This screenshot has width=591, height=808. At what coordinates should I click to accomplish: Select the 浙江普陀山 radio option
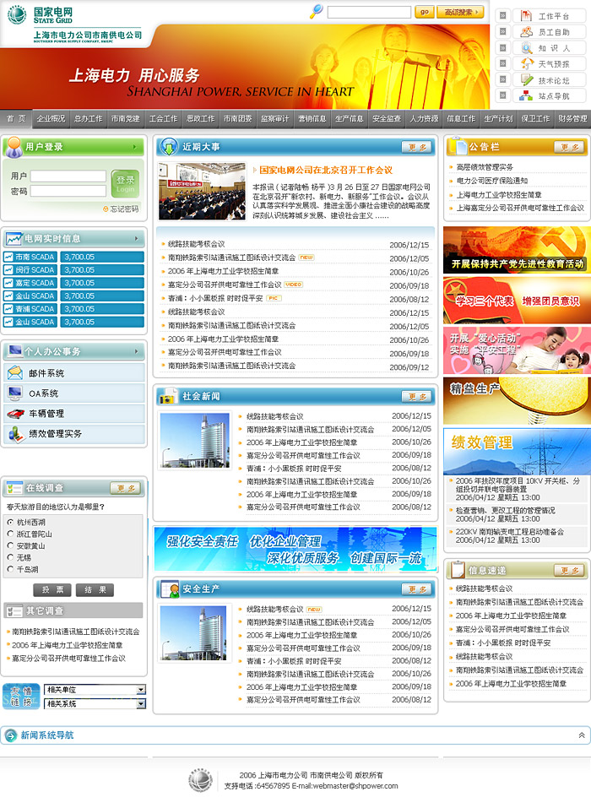(x=10, y=534)
